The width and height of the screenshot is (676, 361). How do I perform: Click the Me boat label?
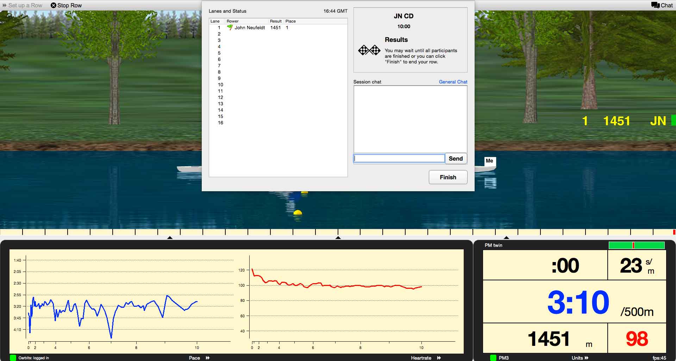point(489,161)
